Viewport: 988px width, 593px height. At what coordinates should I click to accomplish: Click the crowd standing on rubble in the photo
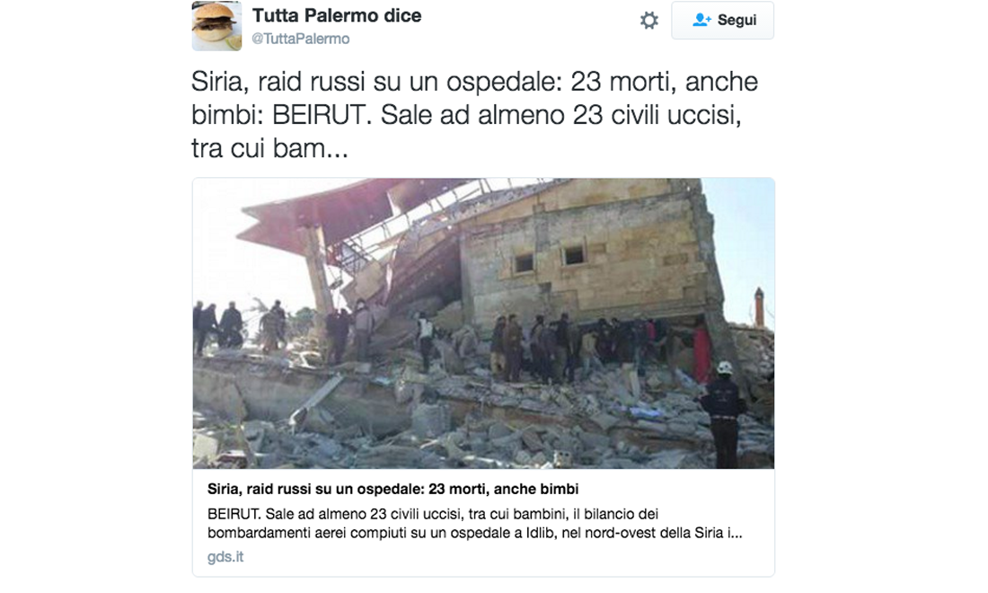pyautogui.click(x=567, y=347)
